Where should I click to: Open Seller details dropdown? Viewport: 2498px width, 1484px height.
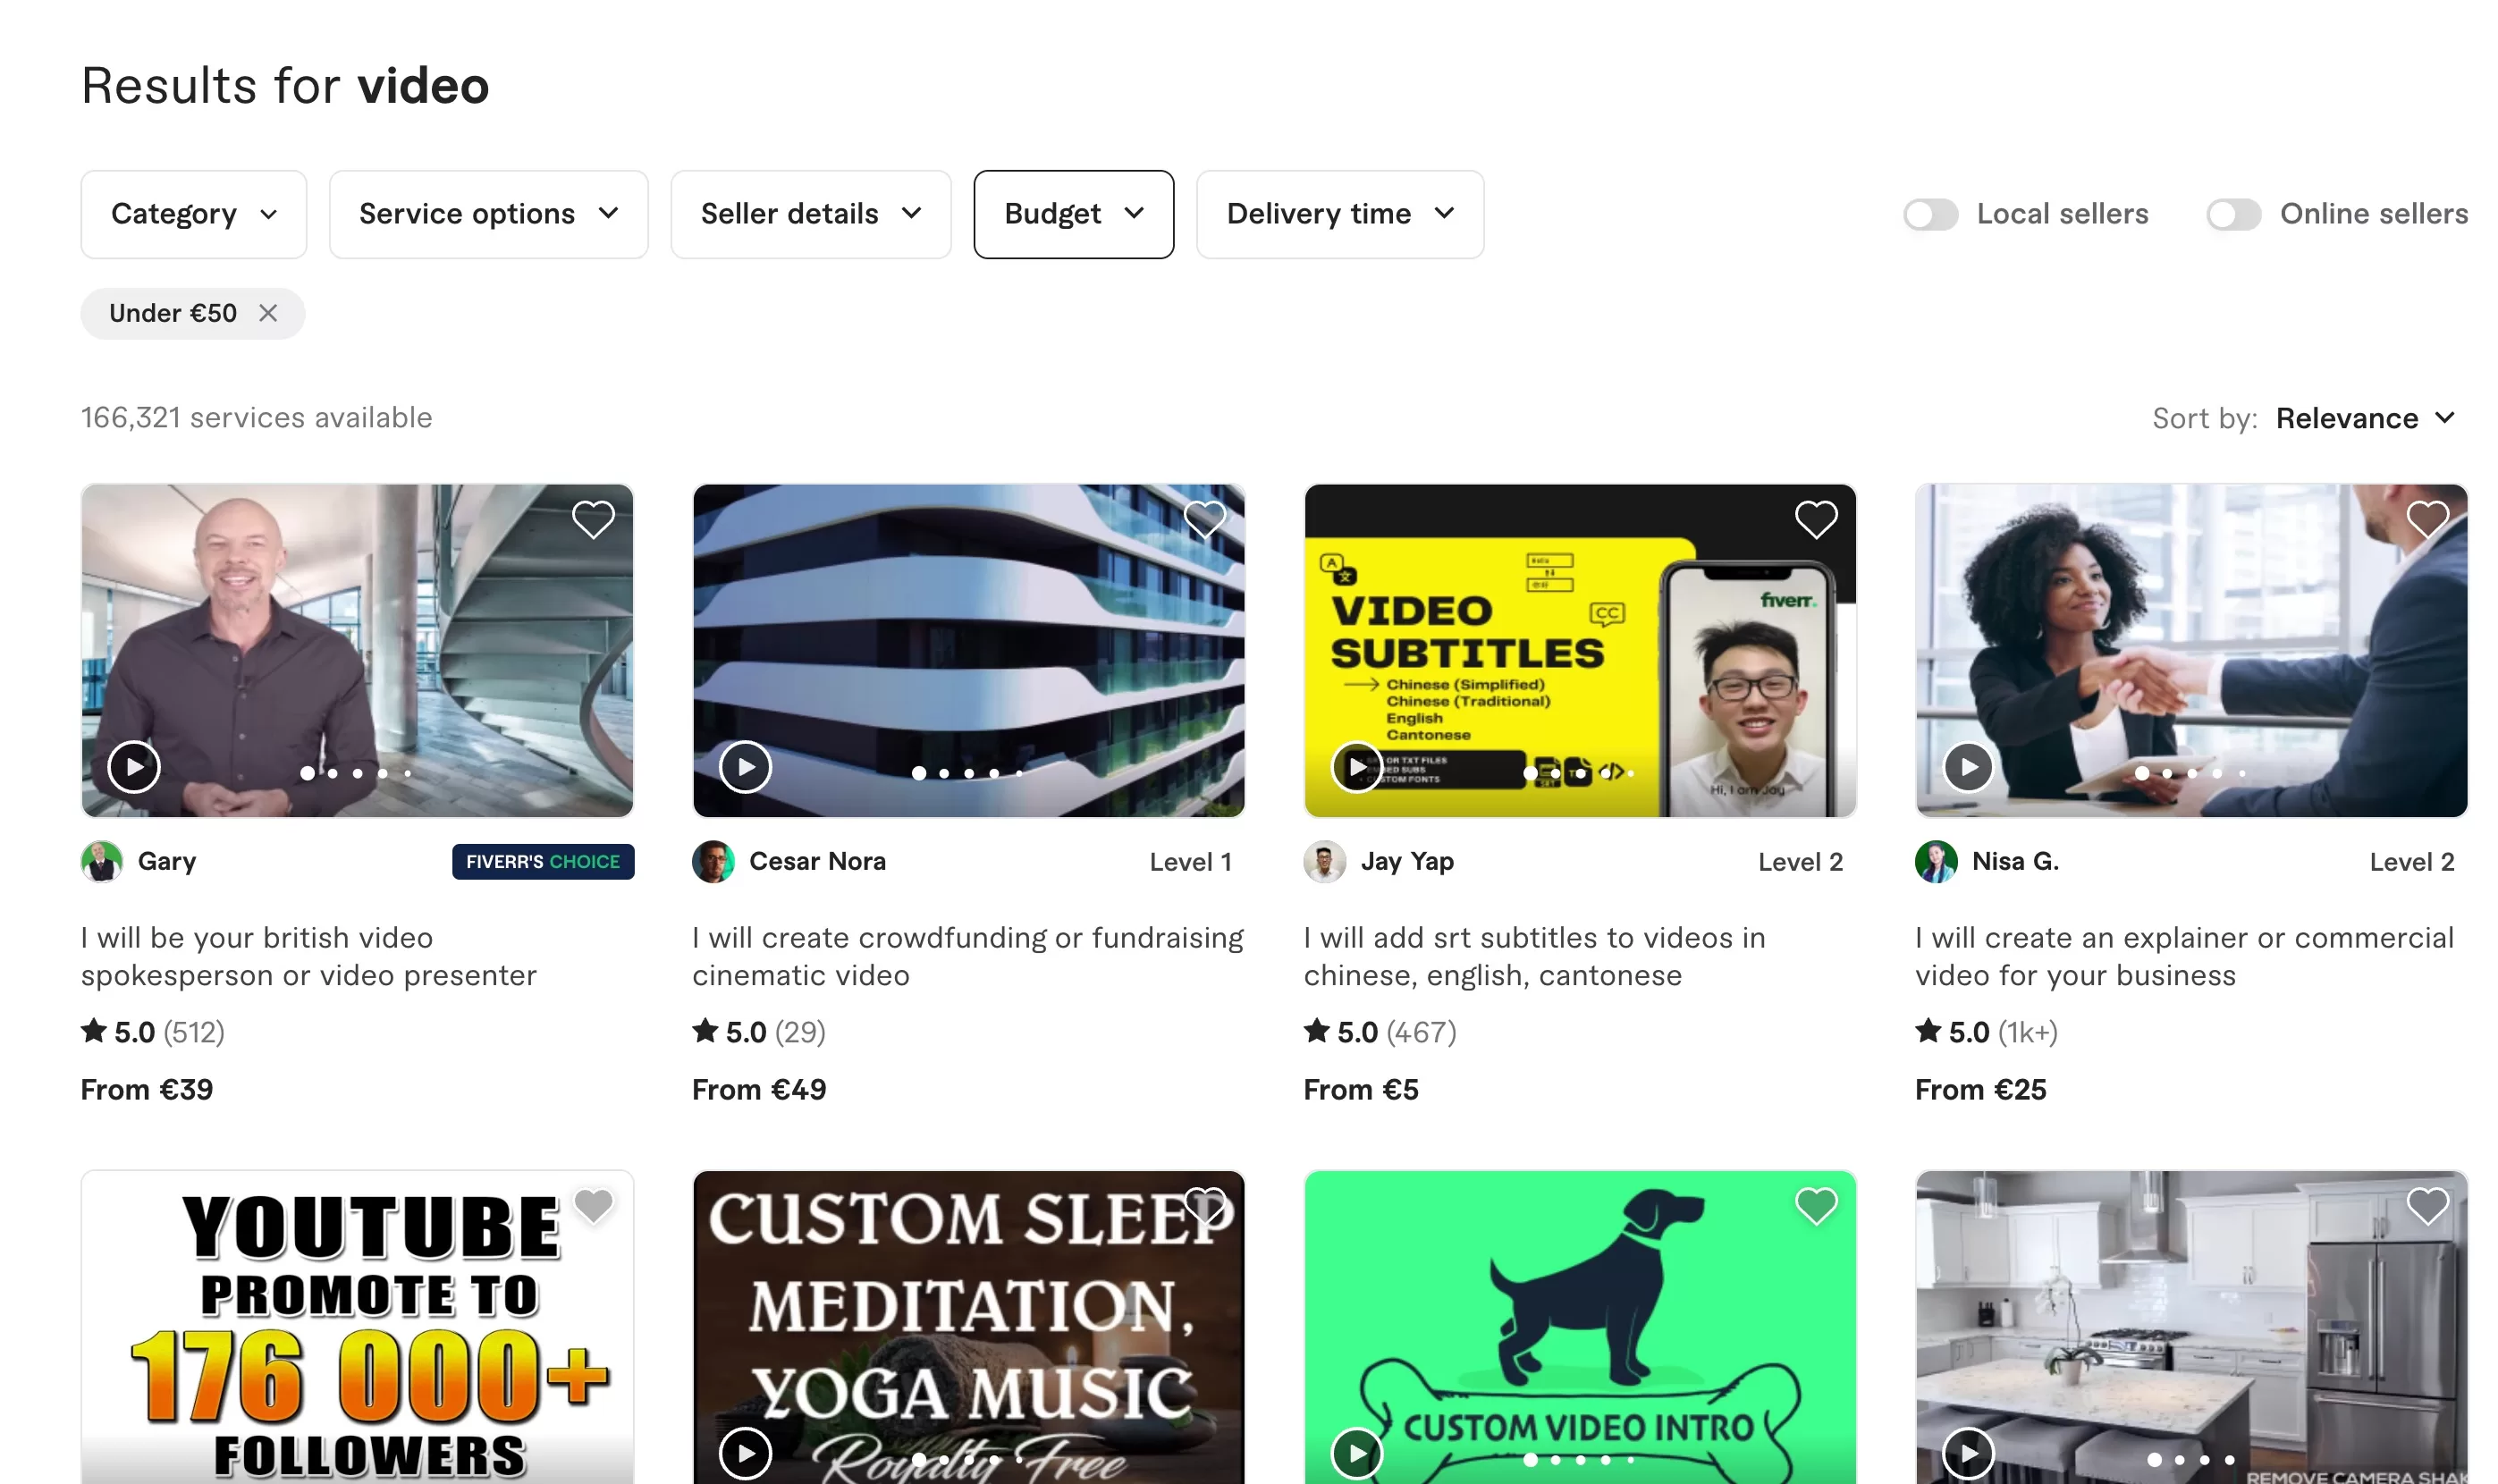point(810,214)
